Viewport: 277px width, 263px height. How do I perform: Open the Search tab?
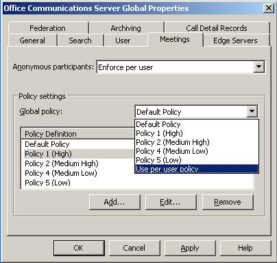click(80, 41)
